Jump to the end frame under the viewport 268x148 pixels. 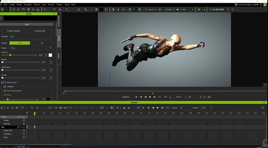[155, 97]
